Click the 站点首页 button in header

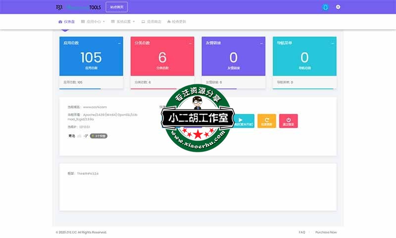(x=116, y=7)
